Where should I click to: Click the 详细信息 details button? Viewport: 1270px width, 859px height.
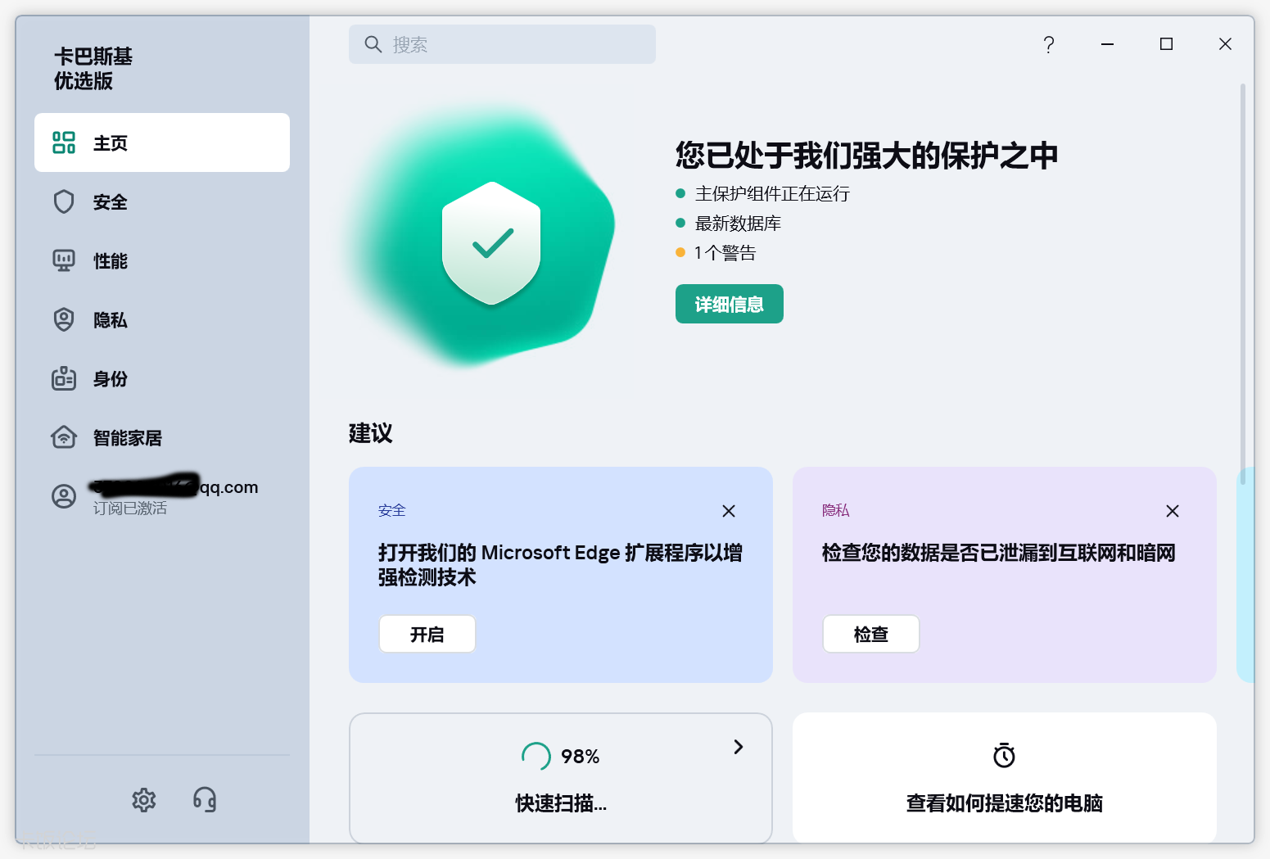tap(730, 304)
